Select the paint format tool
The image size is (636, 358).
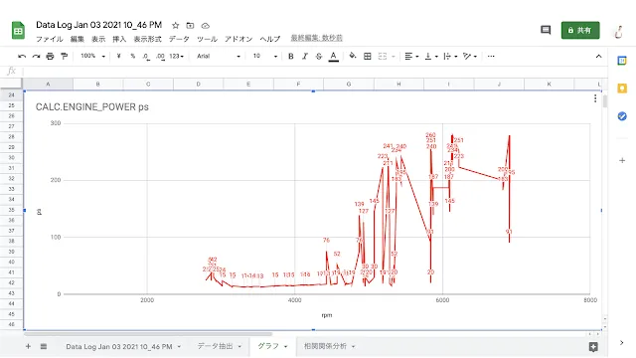(x=64, y=56)
